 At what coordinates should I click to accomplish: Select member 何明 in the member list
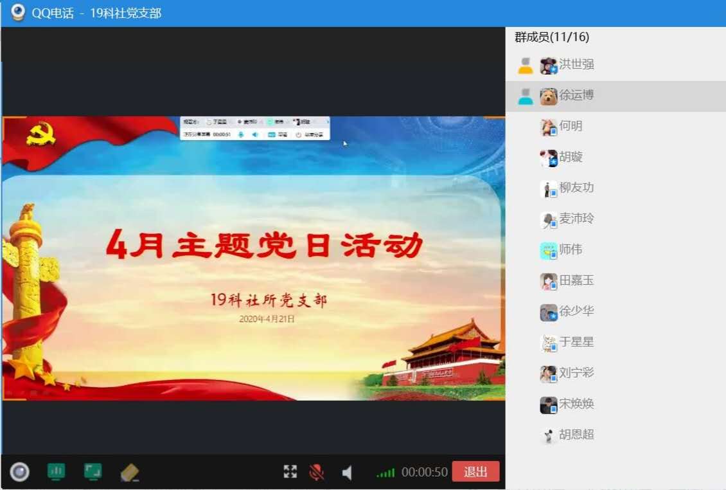(x=571, y=126)
